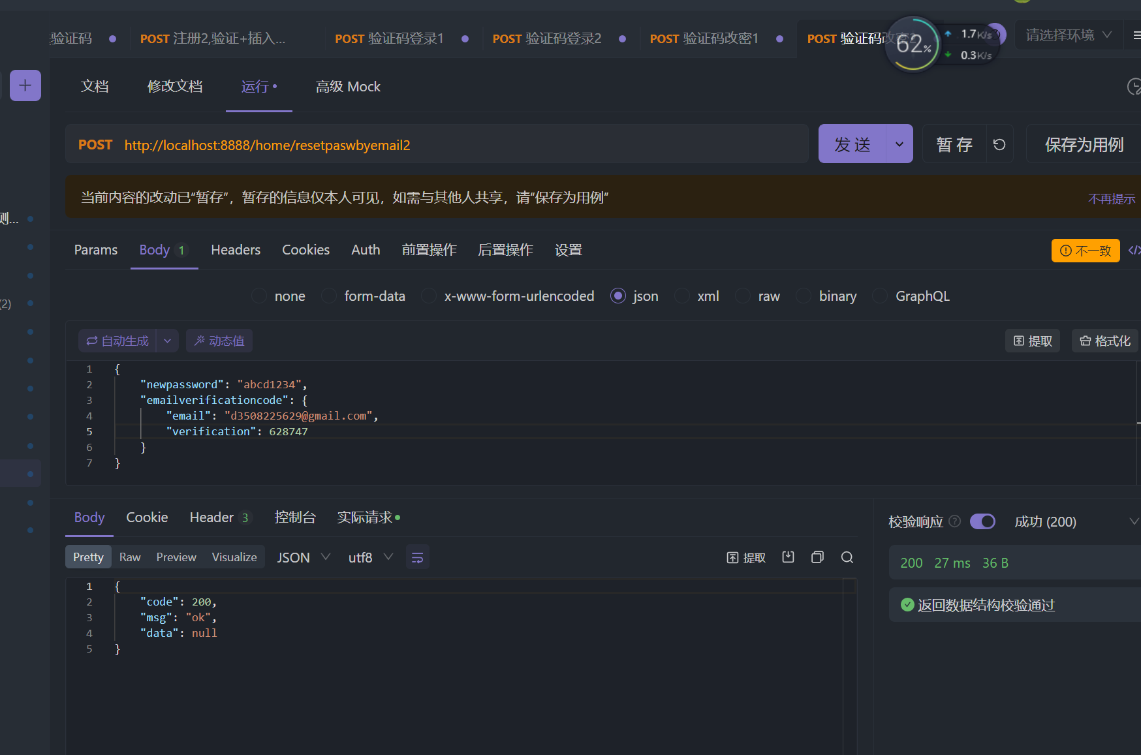Select the xml body type radio
This screenshot has height=755, width=1141.
682,296
